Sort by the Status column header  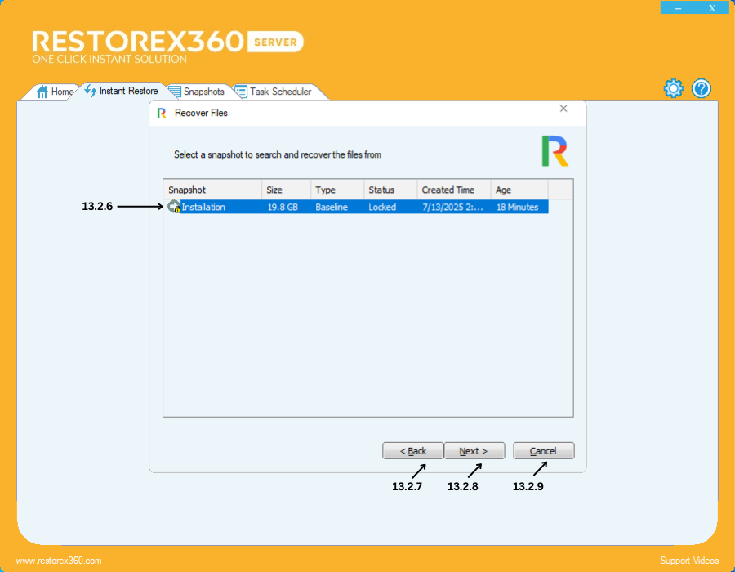coord(390,190)
